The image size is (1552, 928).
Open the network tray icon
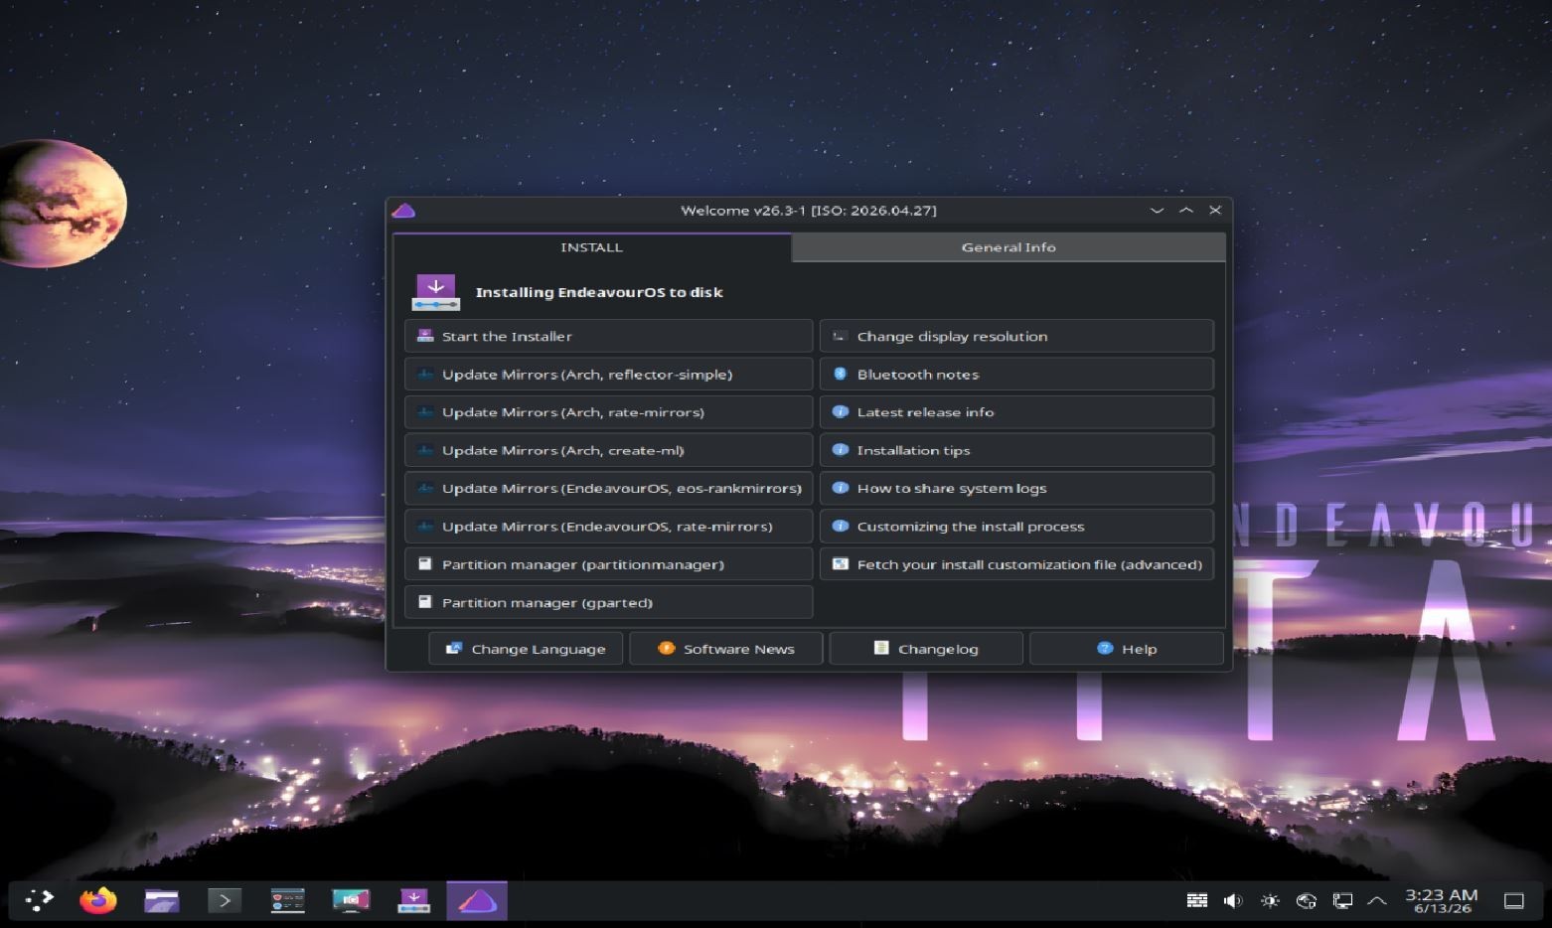[1306, 901]
